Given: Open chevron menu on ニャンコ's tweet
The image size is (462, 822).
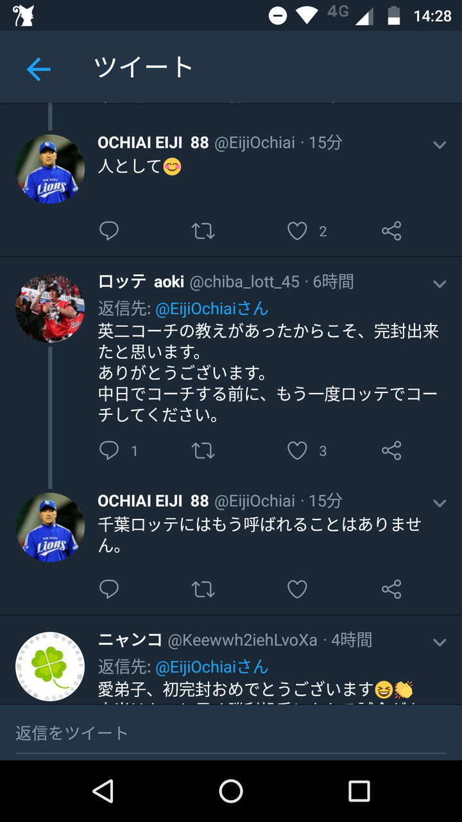Looking at the screenshot, I should tap(440, 642).
